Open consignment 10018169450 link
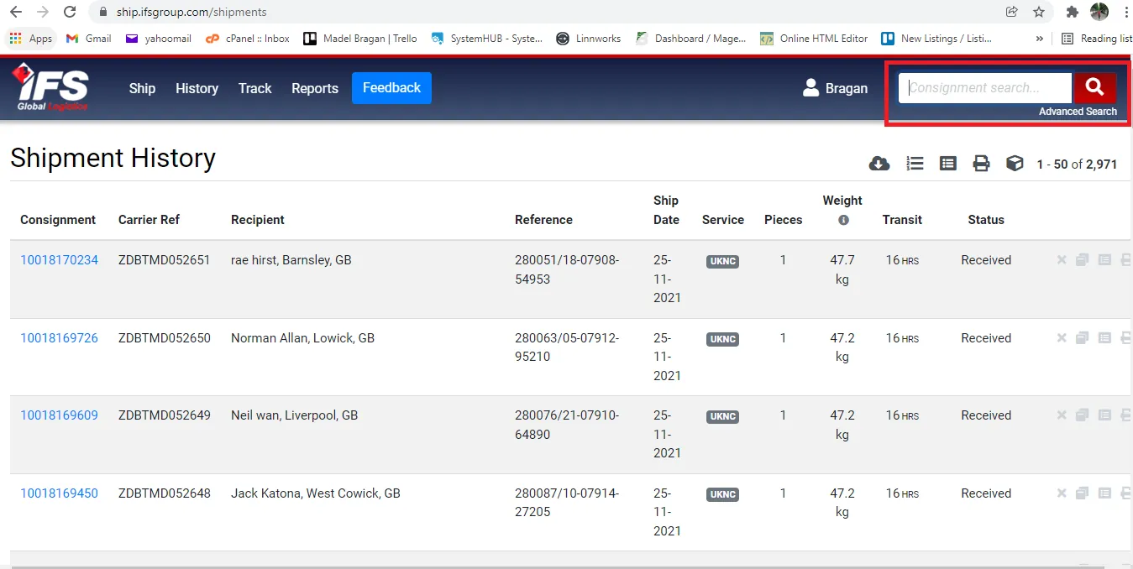1133x569 pixels. tap(59, 493)
